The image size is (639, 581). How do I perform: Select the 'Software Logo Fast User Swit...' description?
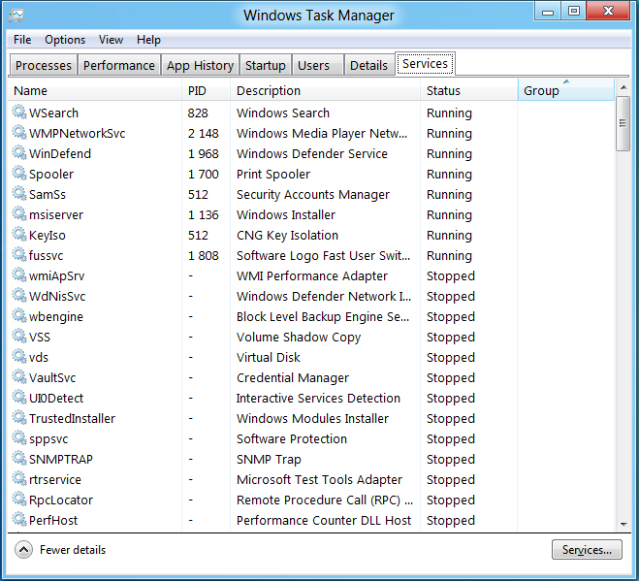coord(323,256)
